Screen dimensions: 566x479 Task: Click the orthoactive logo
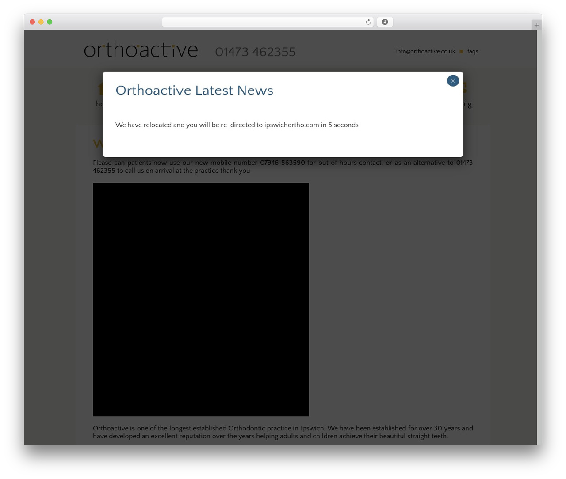(141, 49)
